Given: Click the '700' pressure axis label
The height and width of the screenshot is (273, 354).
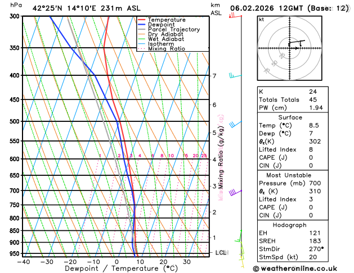Looking at the screenshot, I should tap(16, 191).
